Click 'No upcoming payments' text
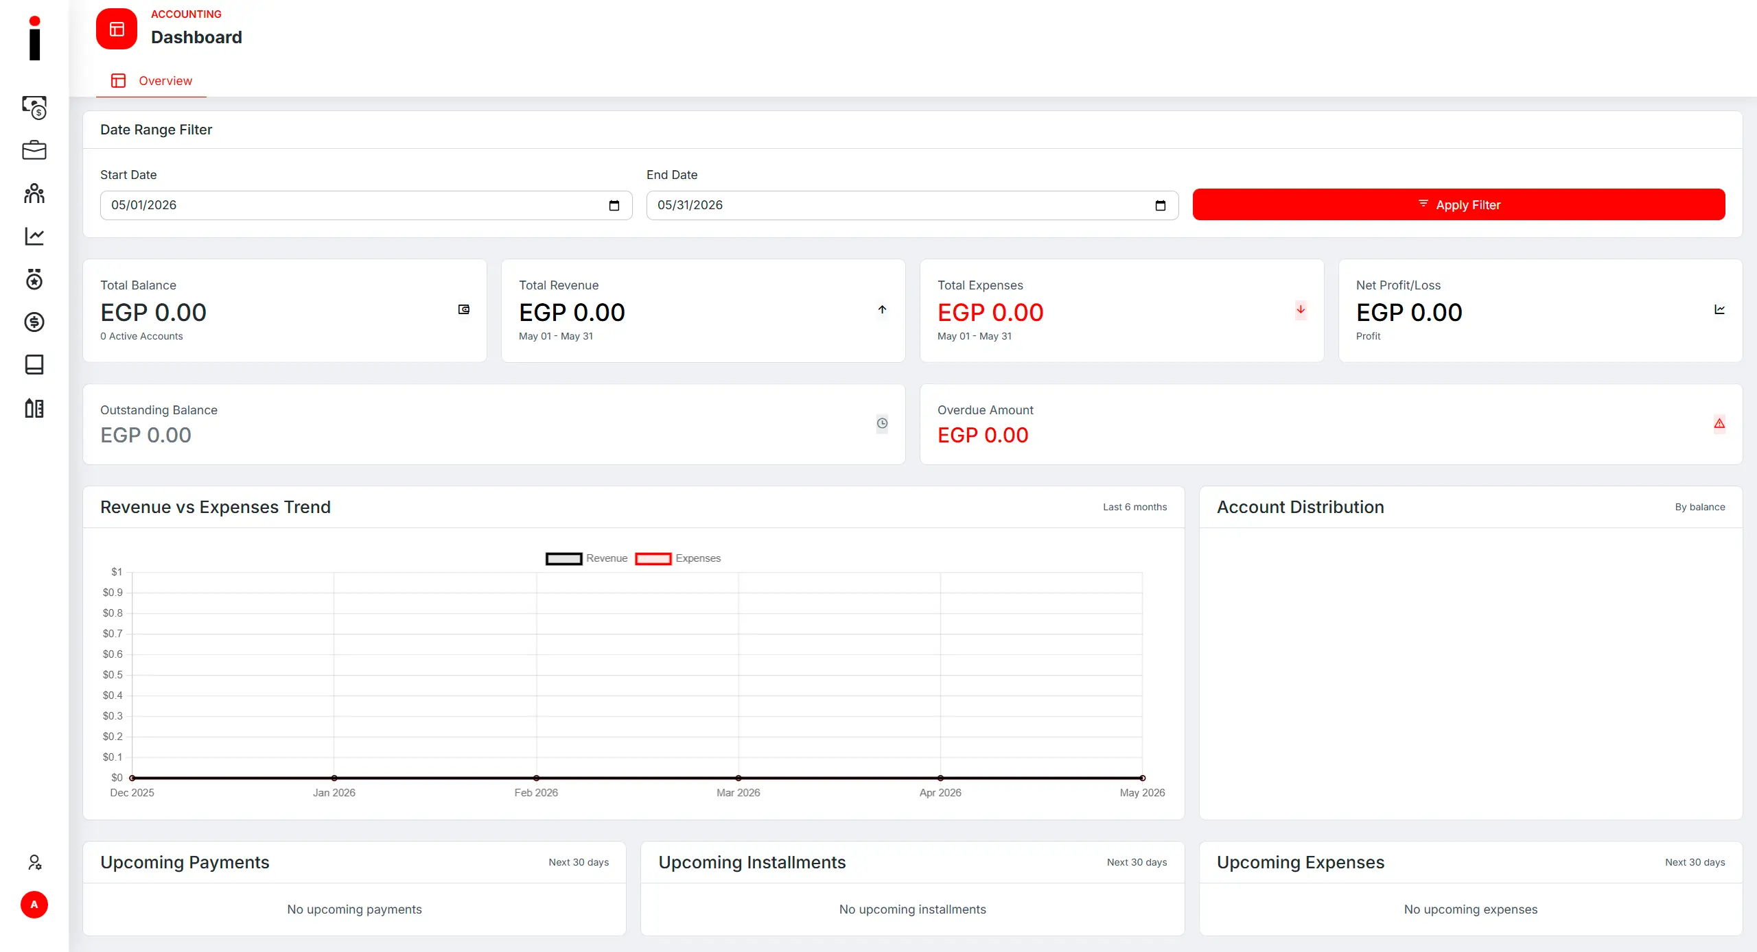The height and width of the screenshot is (952, 1757). [354, 909]
